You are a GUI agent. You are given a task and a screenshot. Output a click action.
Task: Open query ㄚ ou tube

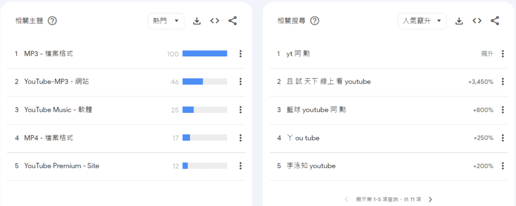click(303, 138)
